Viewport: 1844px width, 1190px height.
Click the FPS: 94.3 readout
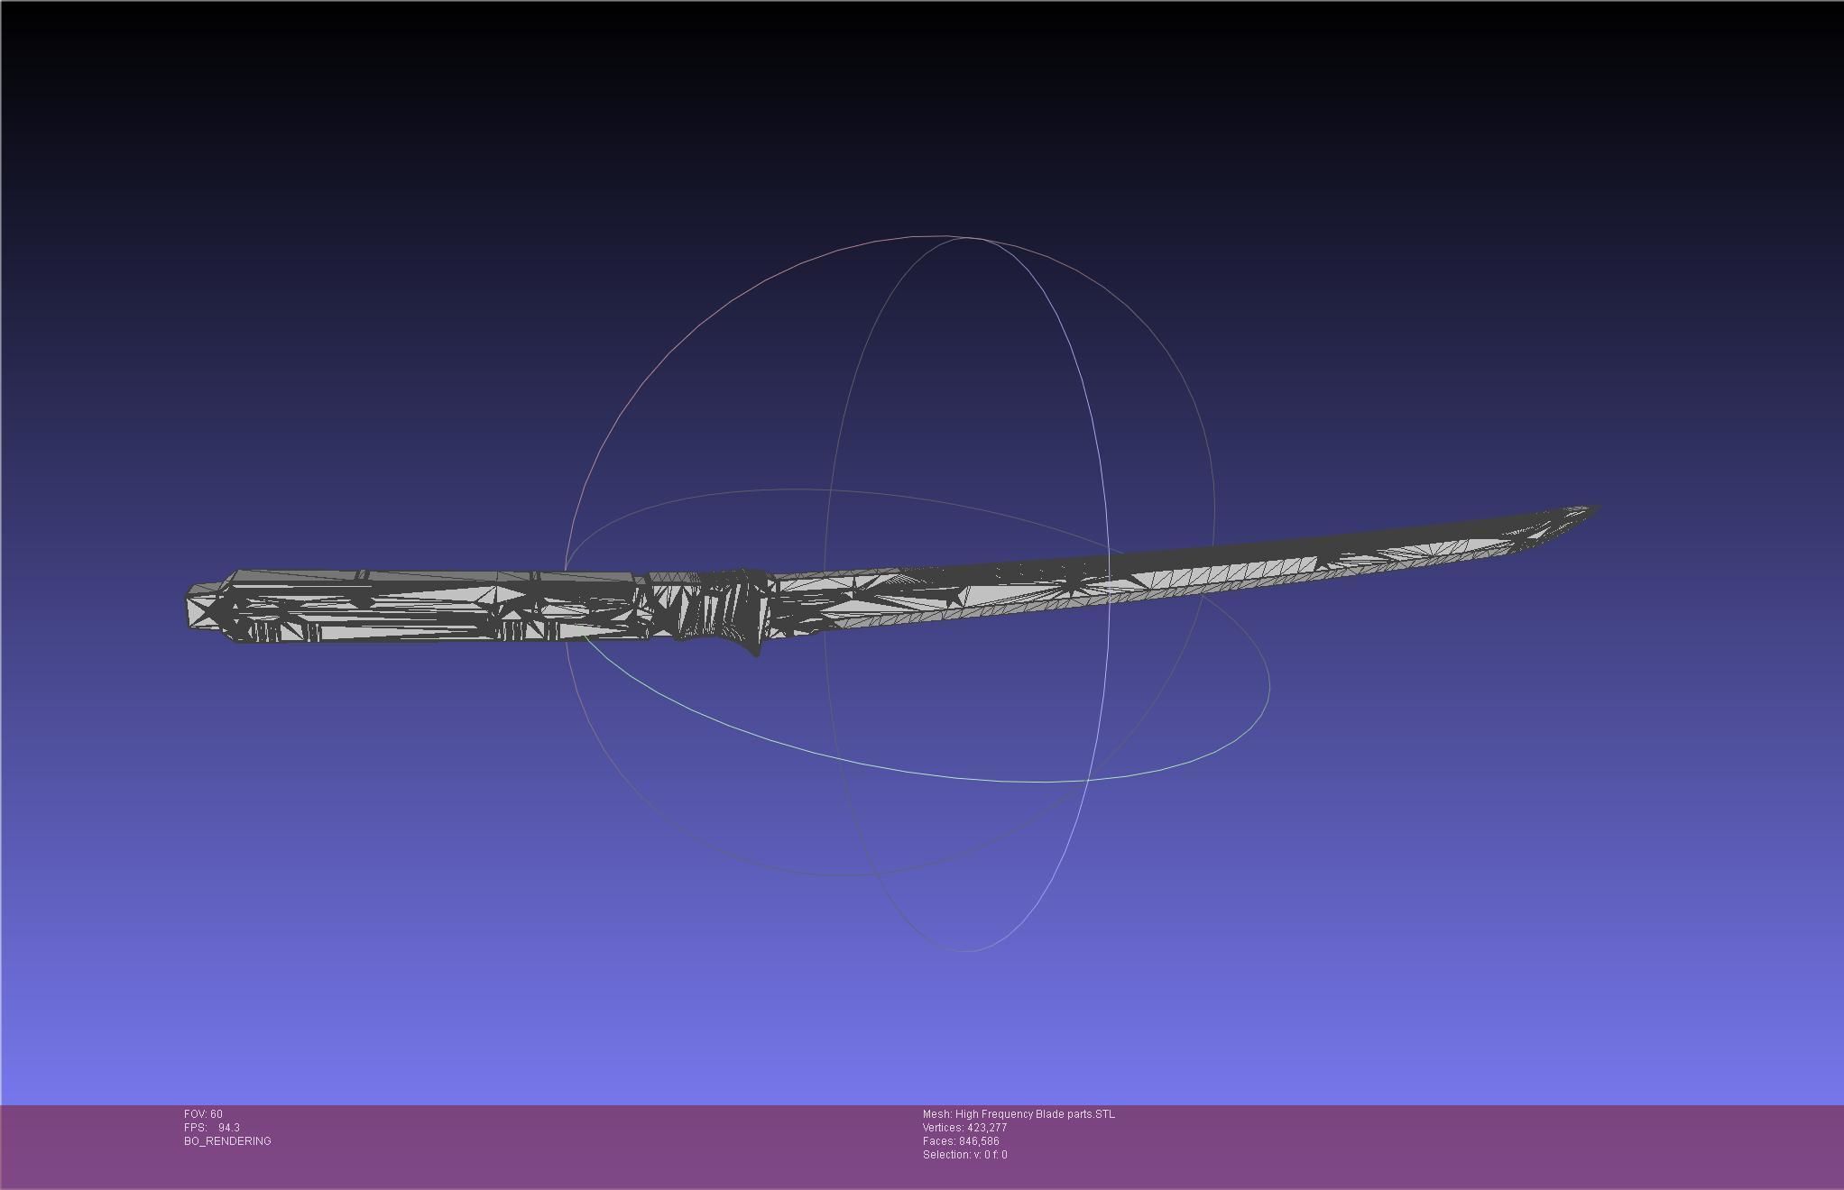pos(212,1128)
